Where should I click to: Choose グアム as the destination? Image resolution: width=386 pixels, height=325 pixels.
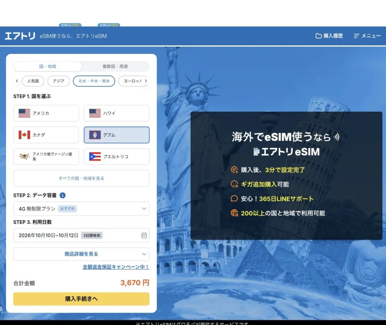point(117,135)
